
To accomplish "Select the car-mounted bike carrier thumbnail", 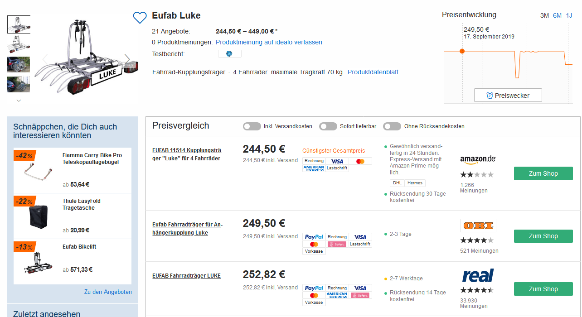I will click(19, 64).
